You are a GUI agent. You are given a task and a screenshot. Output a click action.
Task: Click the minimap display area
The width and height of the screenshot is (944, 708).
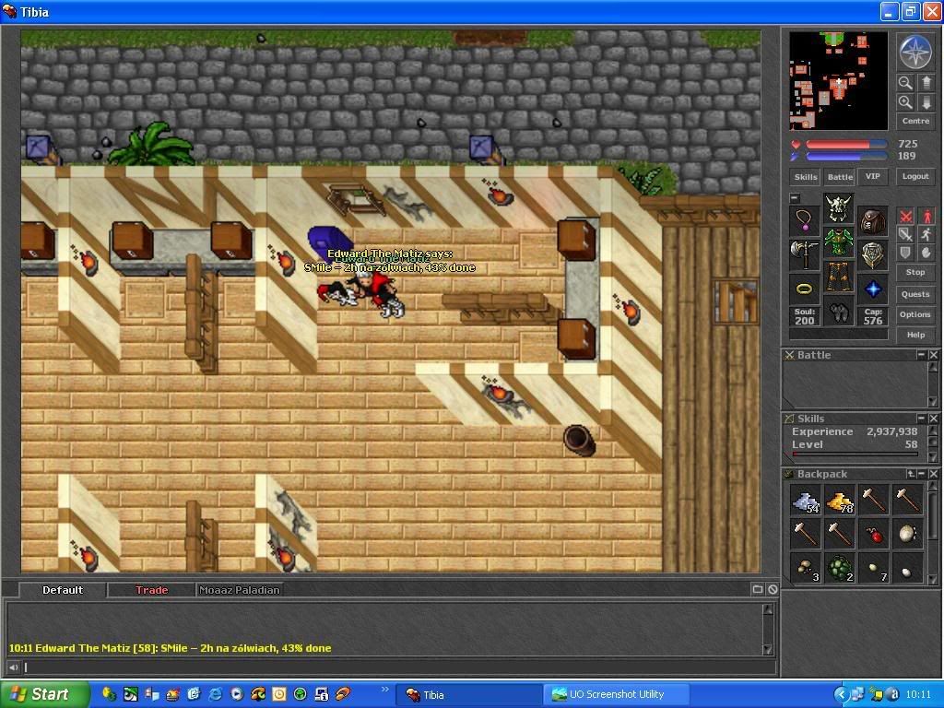pos(838,81)
